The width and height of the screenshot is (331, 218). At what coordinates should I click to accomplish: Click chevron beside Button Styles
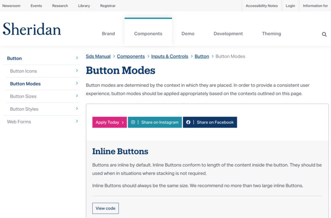(x=77, y=109)
